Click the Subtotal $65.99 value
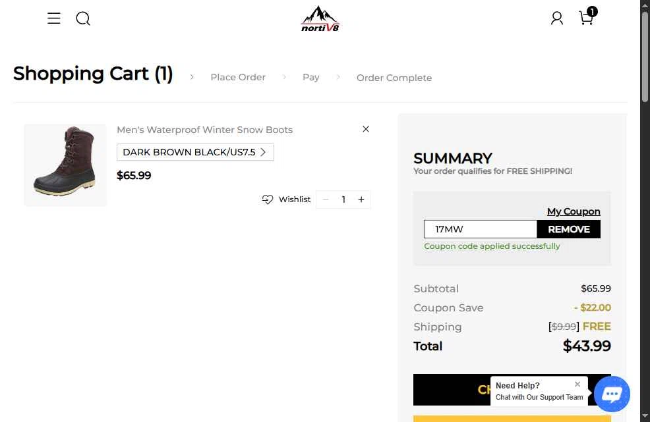 coord(596,288)
